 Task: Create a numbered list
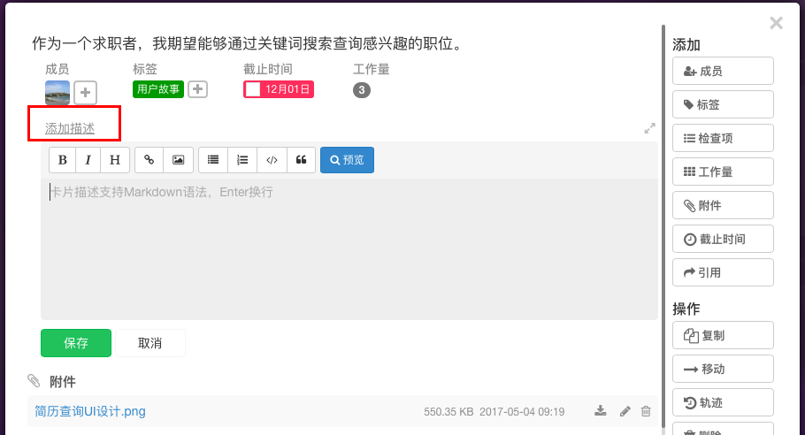(242, 160)
